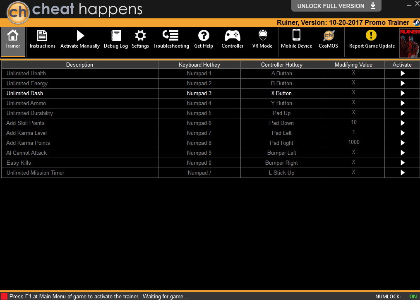Image resolution: width=420 pixels, height=300 pixels.
Task: Click the NUMLOCK ON indicator
Action: point(413,297)
